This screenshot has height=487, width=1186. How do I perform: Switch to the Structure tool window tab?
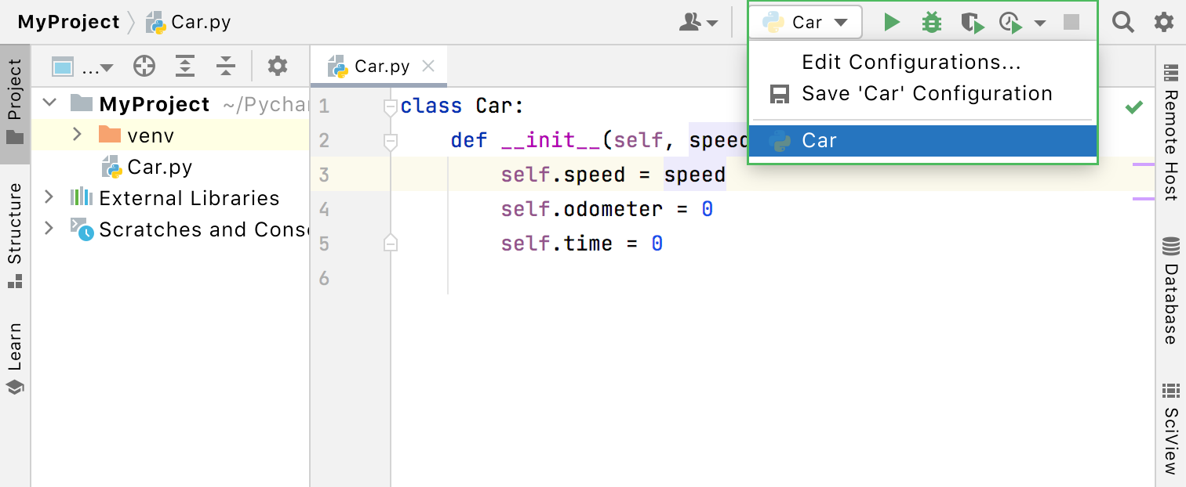[x=14, y=232]
